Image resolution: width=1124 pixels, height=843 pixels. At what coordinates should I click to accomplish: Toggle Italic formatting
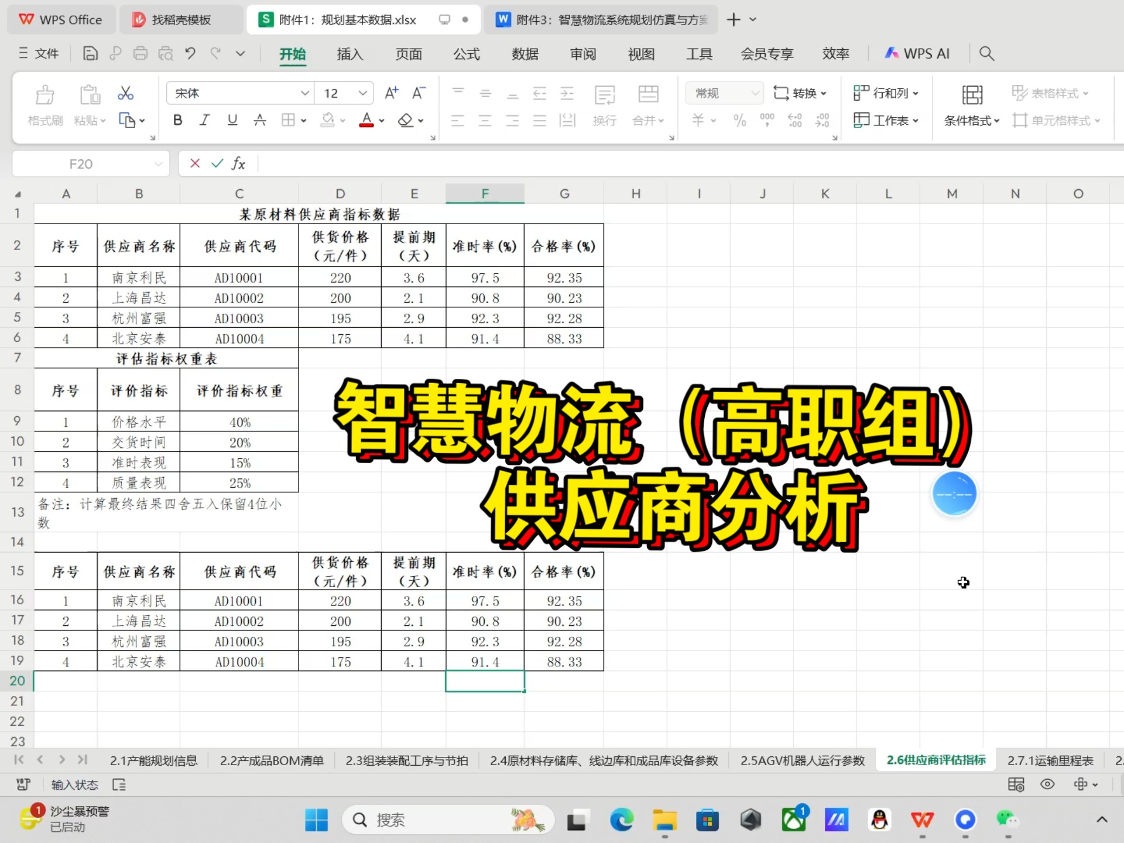pyautogui.click(x=204, y=120)
